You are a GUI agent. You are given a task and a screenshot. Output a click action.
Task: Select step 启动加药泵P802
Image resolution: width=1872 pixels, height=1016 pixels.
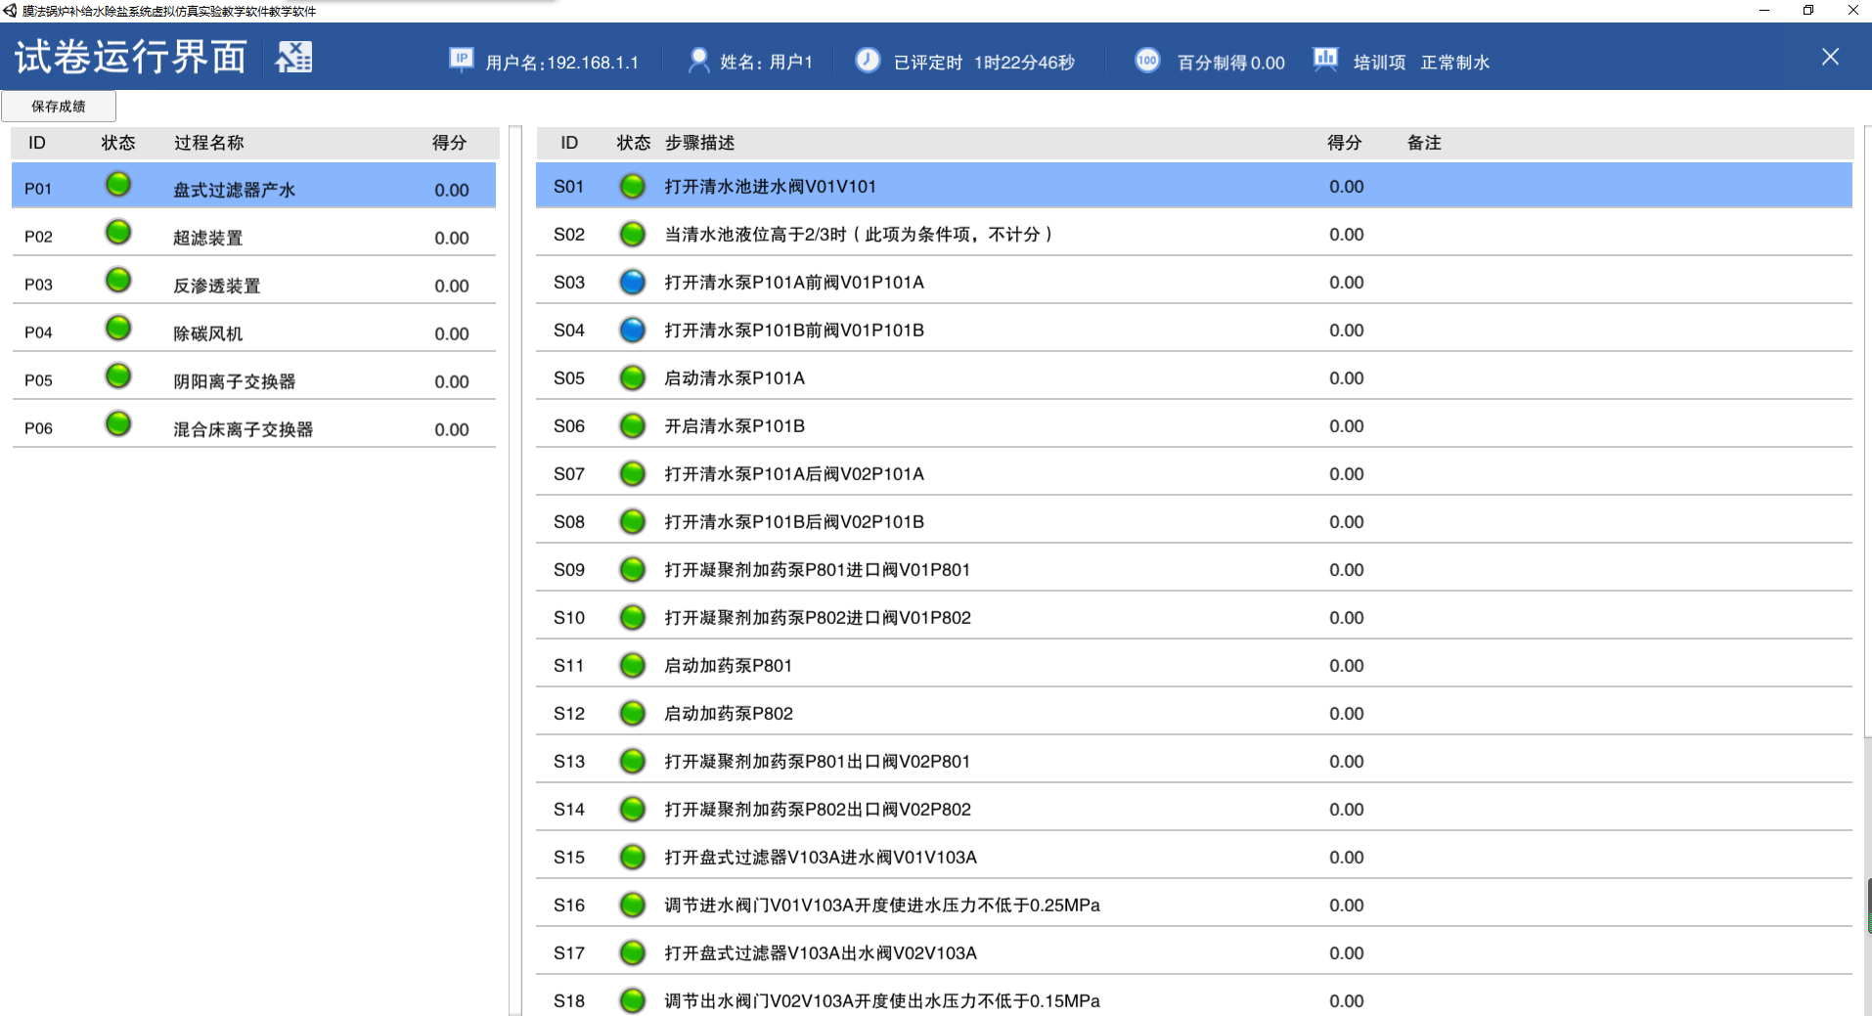pyautogui.click(x=1194, y=713)
